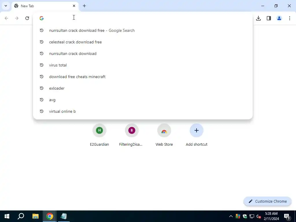Click the Google logo in the address bar

pos(42,18)
